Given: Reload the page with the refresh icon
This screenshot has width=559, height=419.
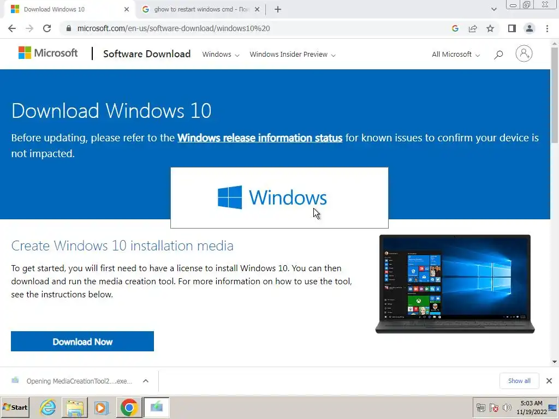Looking at the screenshot, I should click(x=47, y=28).
